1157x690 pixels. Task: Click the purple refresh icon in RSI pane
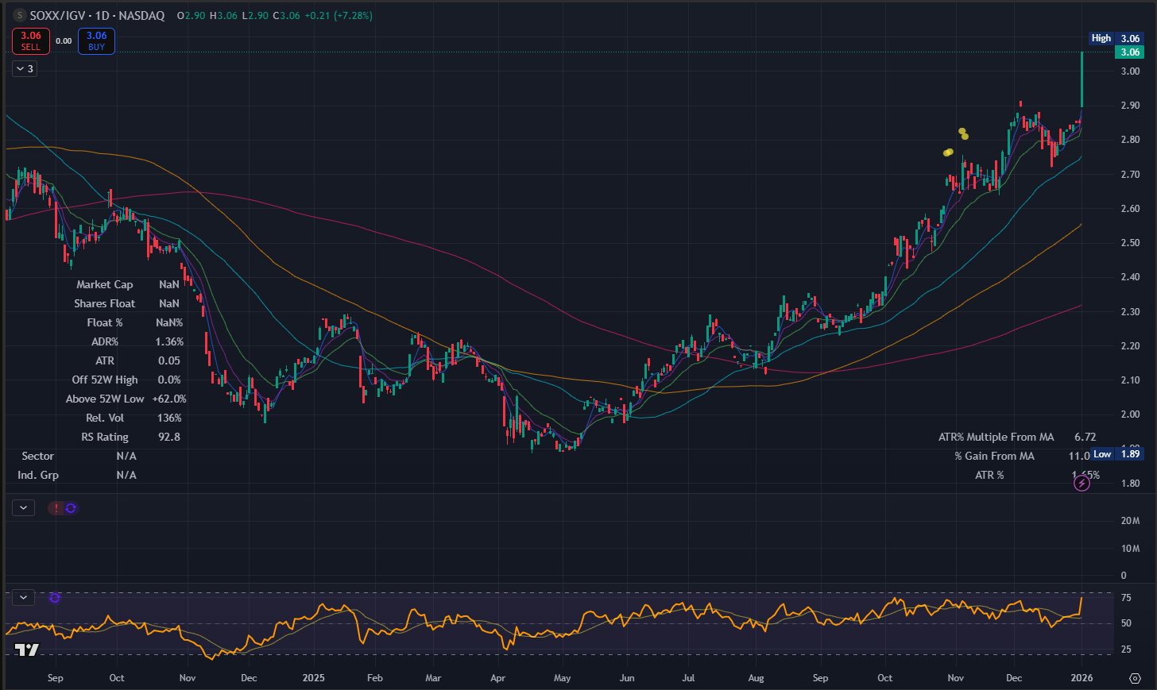[x=55, y=597]
